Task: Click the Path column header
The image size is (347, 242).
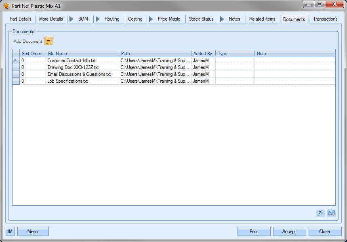Action: pyautogui.click(x=155, y=54)
